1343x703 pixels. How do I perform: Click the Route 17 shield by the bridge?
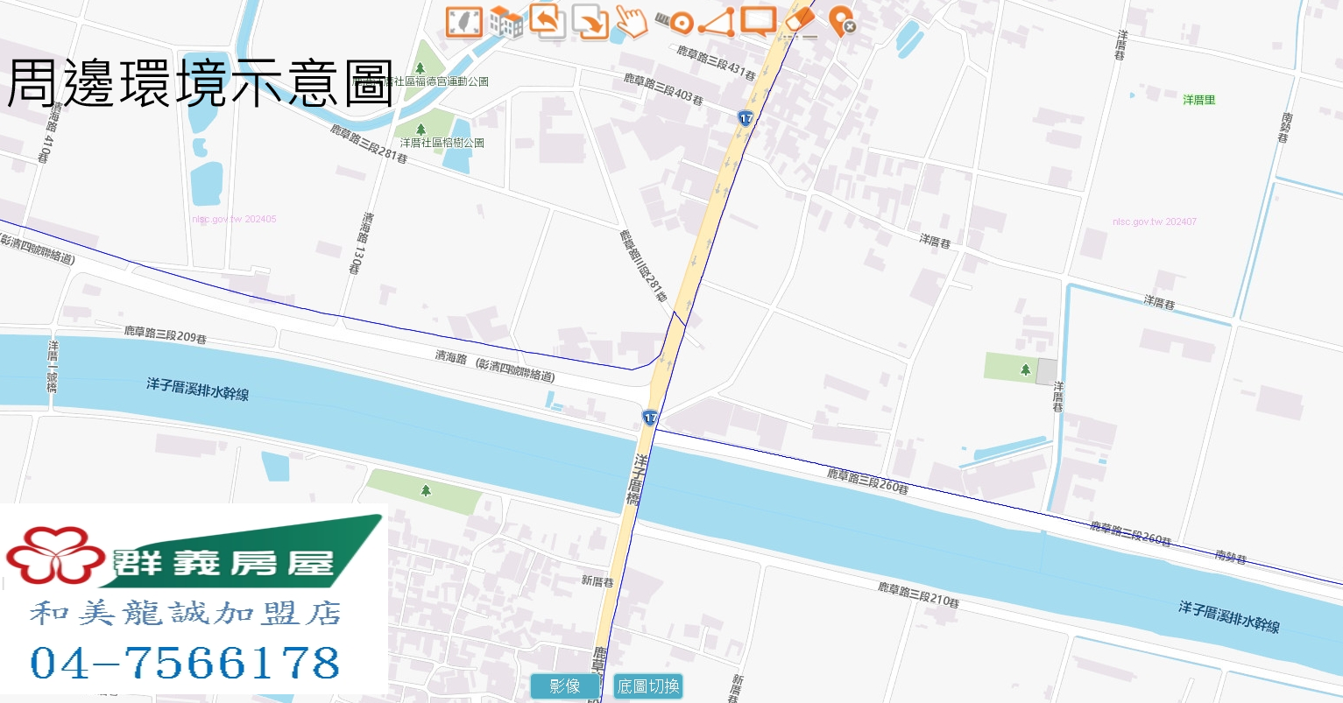649,418
